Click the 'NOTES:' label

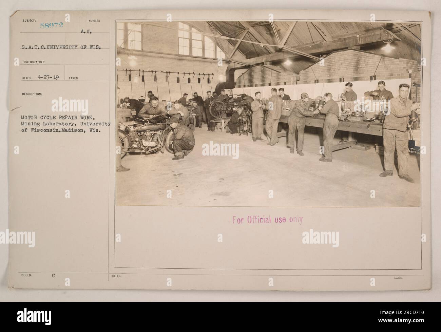click(x=116, y=276)
